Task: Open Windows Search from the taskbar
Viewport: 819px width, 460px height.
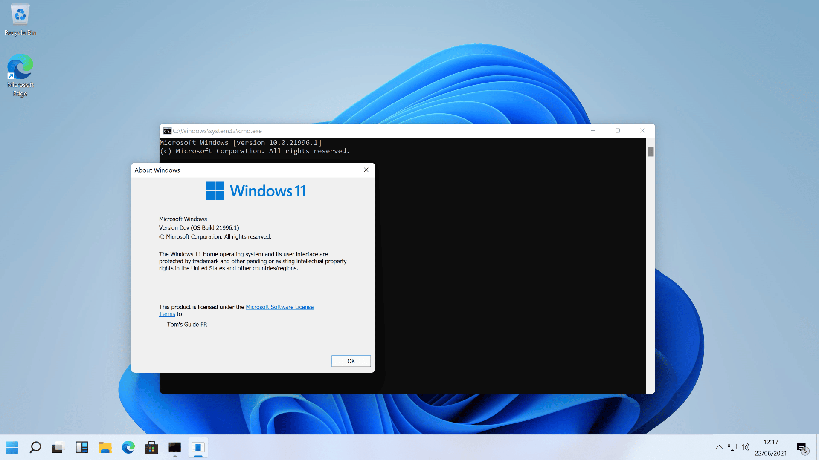Action: click(35, 448)
